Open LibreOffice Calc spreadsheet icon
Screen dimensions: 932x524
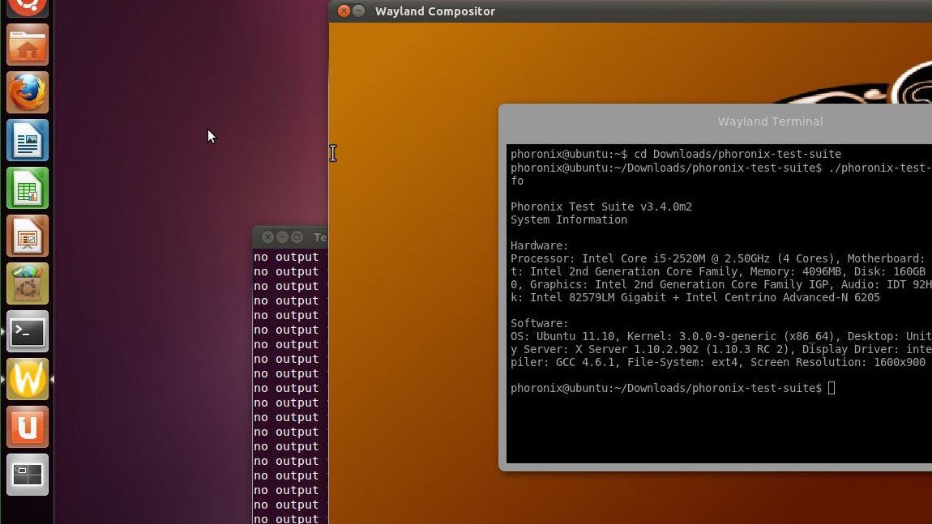[28, 189]
